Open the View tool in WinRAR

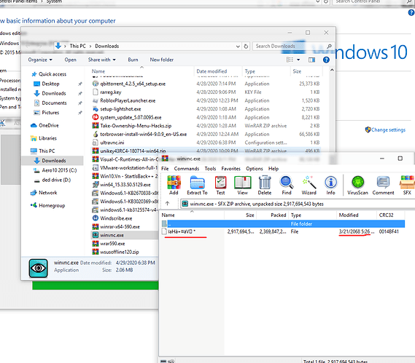pos(242,186)
